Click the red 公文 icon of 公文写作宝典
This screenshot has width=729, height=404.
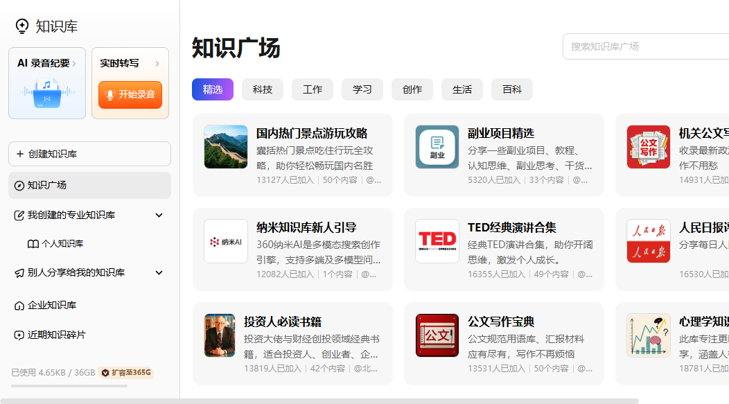click(437, 335)
